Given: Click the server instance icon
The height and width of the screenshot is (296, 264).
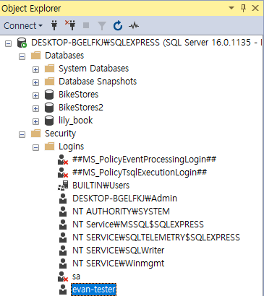Looking at the screenshot, I should [22, 43].
